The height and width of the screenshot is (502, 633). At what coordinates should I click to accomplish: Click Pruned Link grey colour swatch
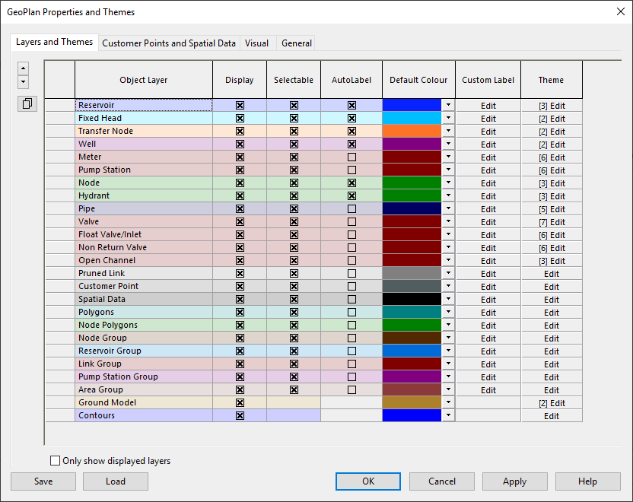(x=412, y=273)
